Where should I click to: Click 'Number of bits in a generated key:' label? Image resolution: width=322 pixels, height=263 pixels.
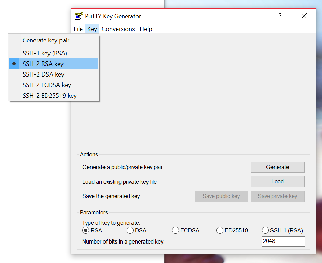tap(123, 241)
